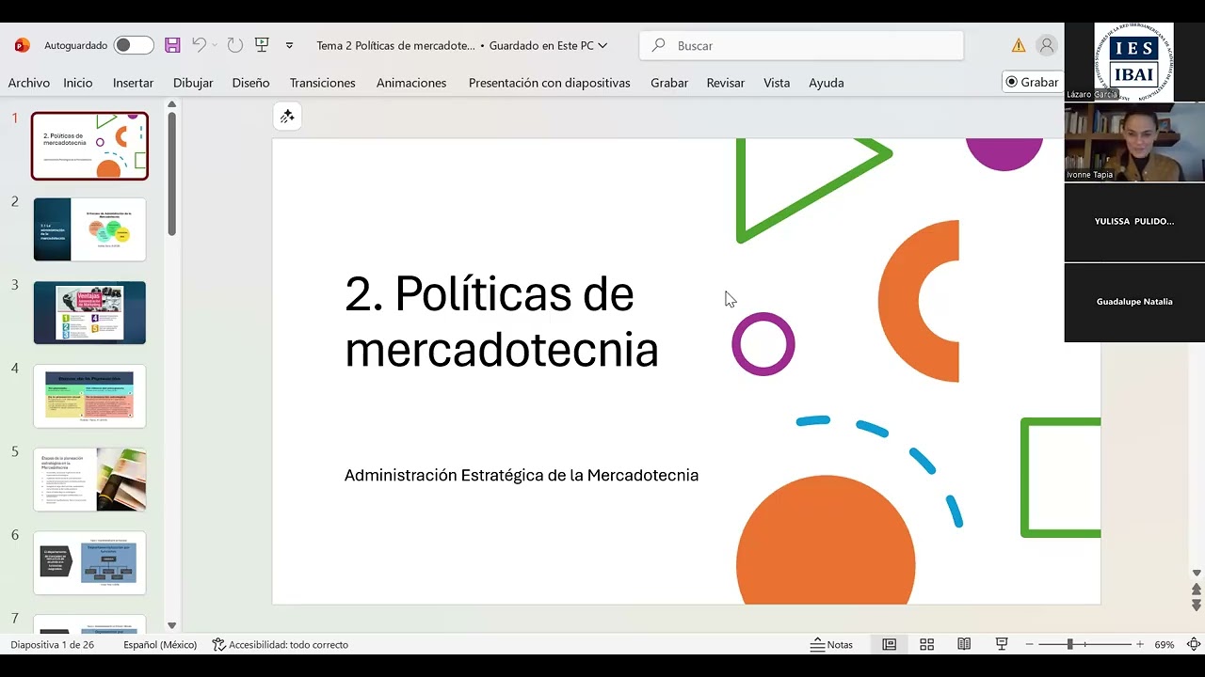
Task: Click the Redo arrow icon
Action: click(235, 45)
